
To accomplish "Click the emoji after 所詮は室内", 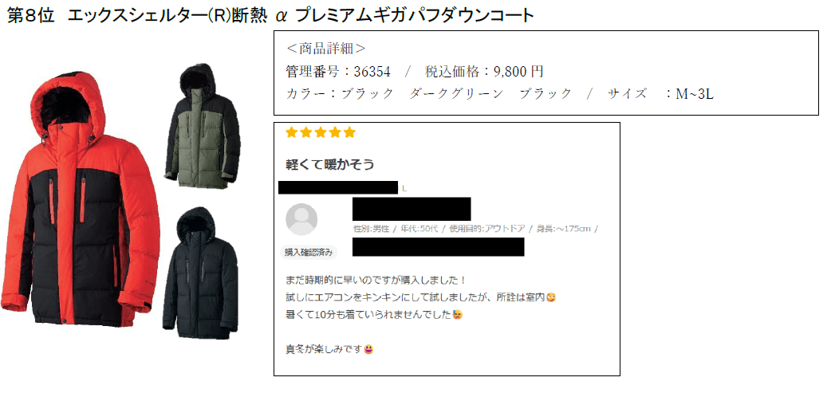I will pyautogui.click(x=552, y=297).
